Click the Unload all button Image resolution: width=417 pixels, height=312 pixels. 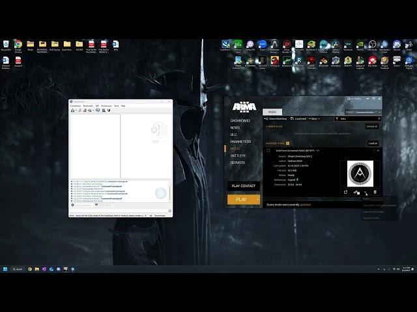371,126
